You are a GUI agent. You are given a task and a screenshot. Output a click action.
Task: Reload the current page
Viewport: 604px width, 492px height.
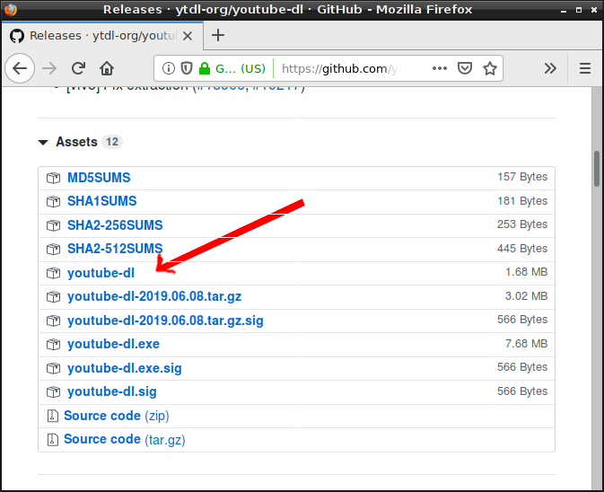coord(79,68)
